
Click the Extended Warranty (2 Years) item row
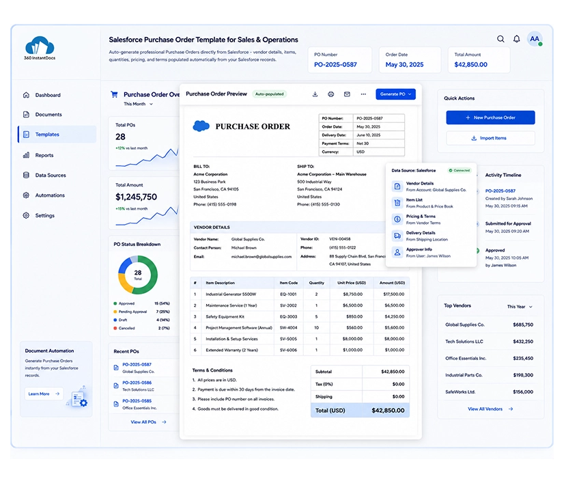(x=300, y=350)
